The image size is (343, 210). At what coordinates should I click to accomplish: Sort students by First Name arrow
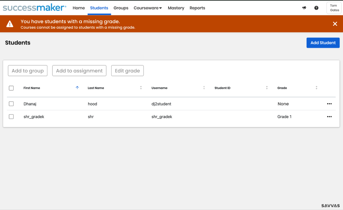[x=77, y=88]
